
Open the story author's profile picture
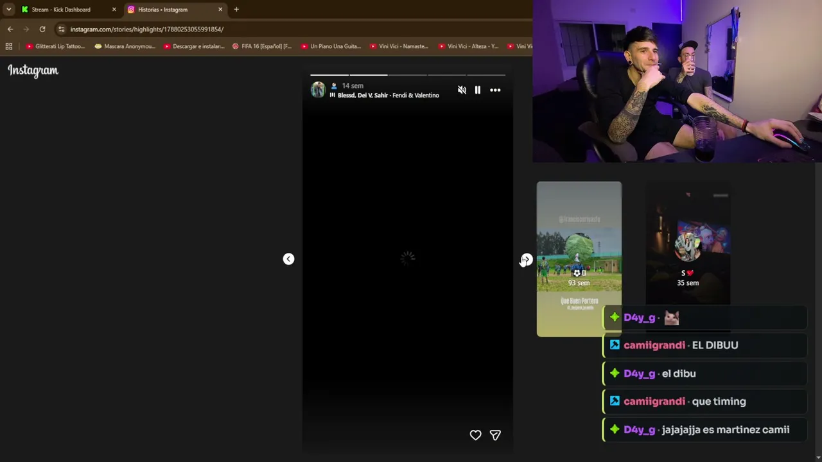pos(318,90)
